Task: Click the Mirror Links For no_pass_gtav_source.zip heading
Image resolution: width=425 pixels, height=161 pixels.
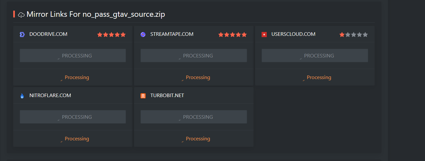Action: [96, 15]
